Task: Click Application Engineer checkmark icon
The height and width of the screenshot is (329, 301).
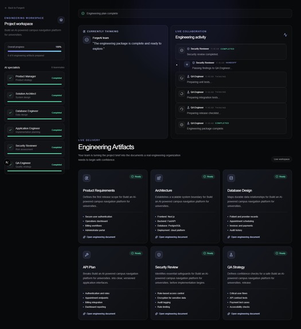Action: tap(10, 130)
